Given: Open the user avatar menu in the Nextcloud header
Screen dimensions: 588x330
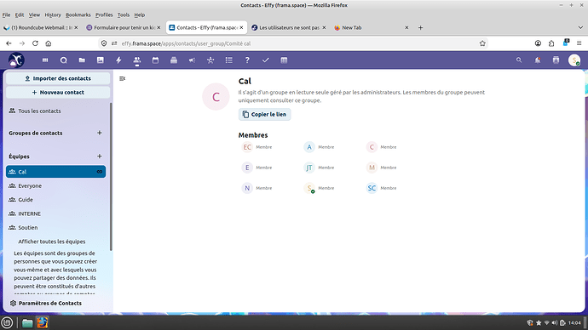Looking at the screenshot, I should pos(574,60).
